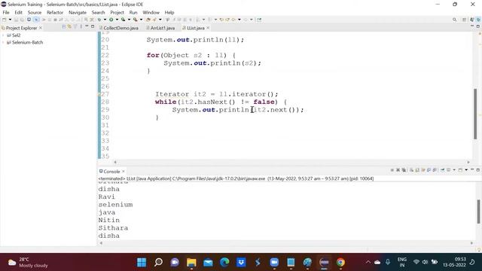Click the Open Perspective icon
The width and height of the screenshot is (482, 271).
point(465,20)
